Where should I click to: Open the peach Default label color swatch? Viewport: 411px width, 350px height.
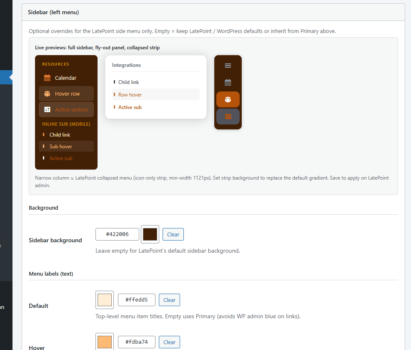(x=104, y=299)
